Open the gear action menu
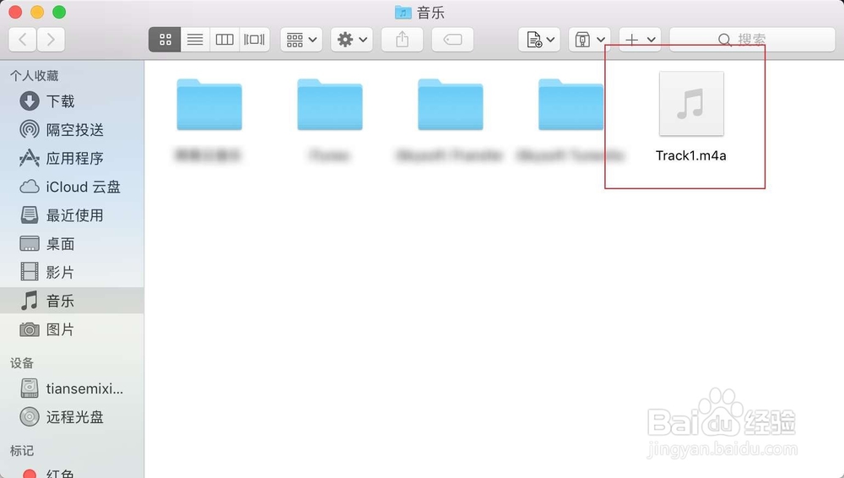This screenshot has width=844, height=478. (352, 40)
